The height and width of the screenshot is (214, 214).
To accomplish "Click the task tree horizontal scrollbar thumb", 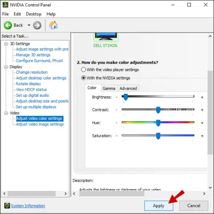I will click(32, 193).
